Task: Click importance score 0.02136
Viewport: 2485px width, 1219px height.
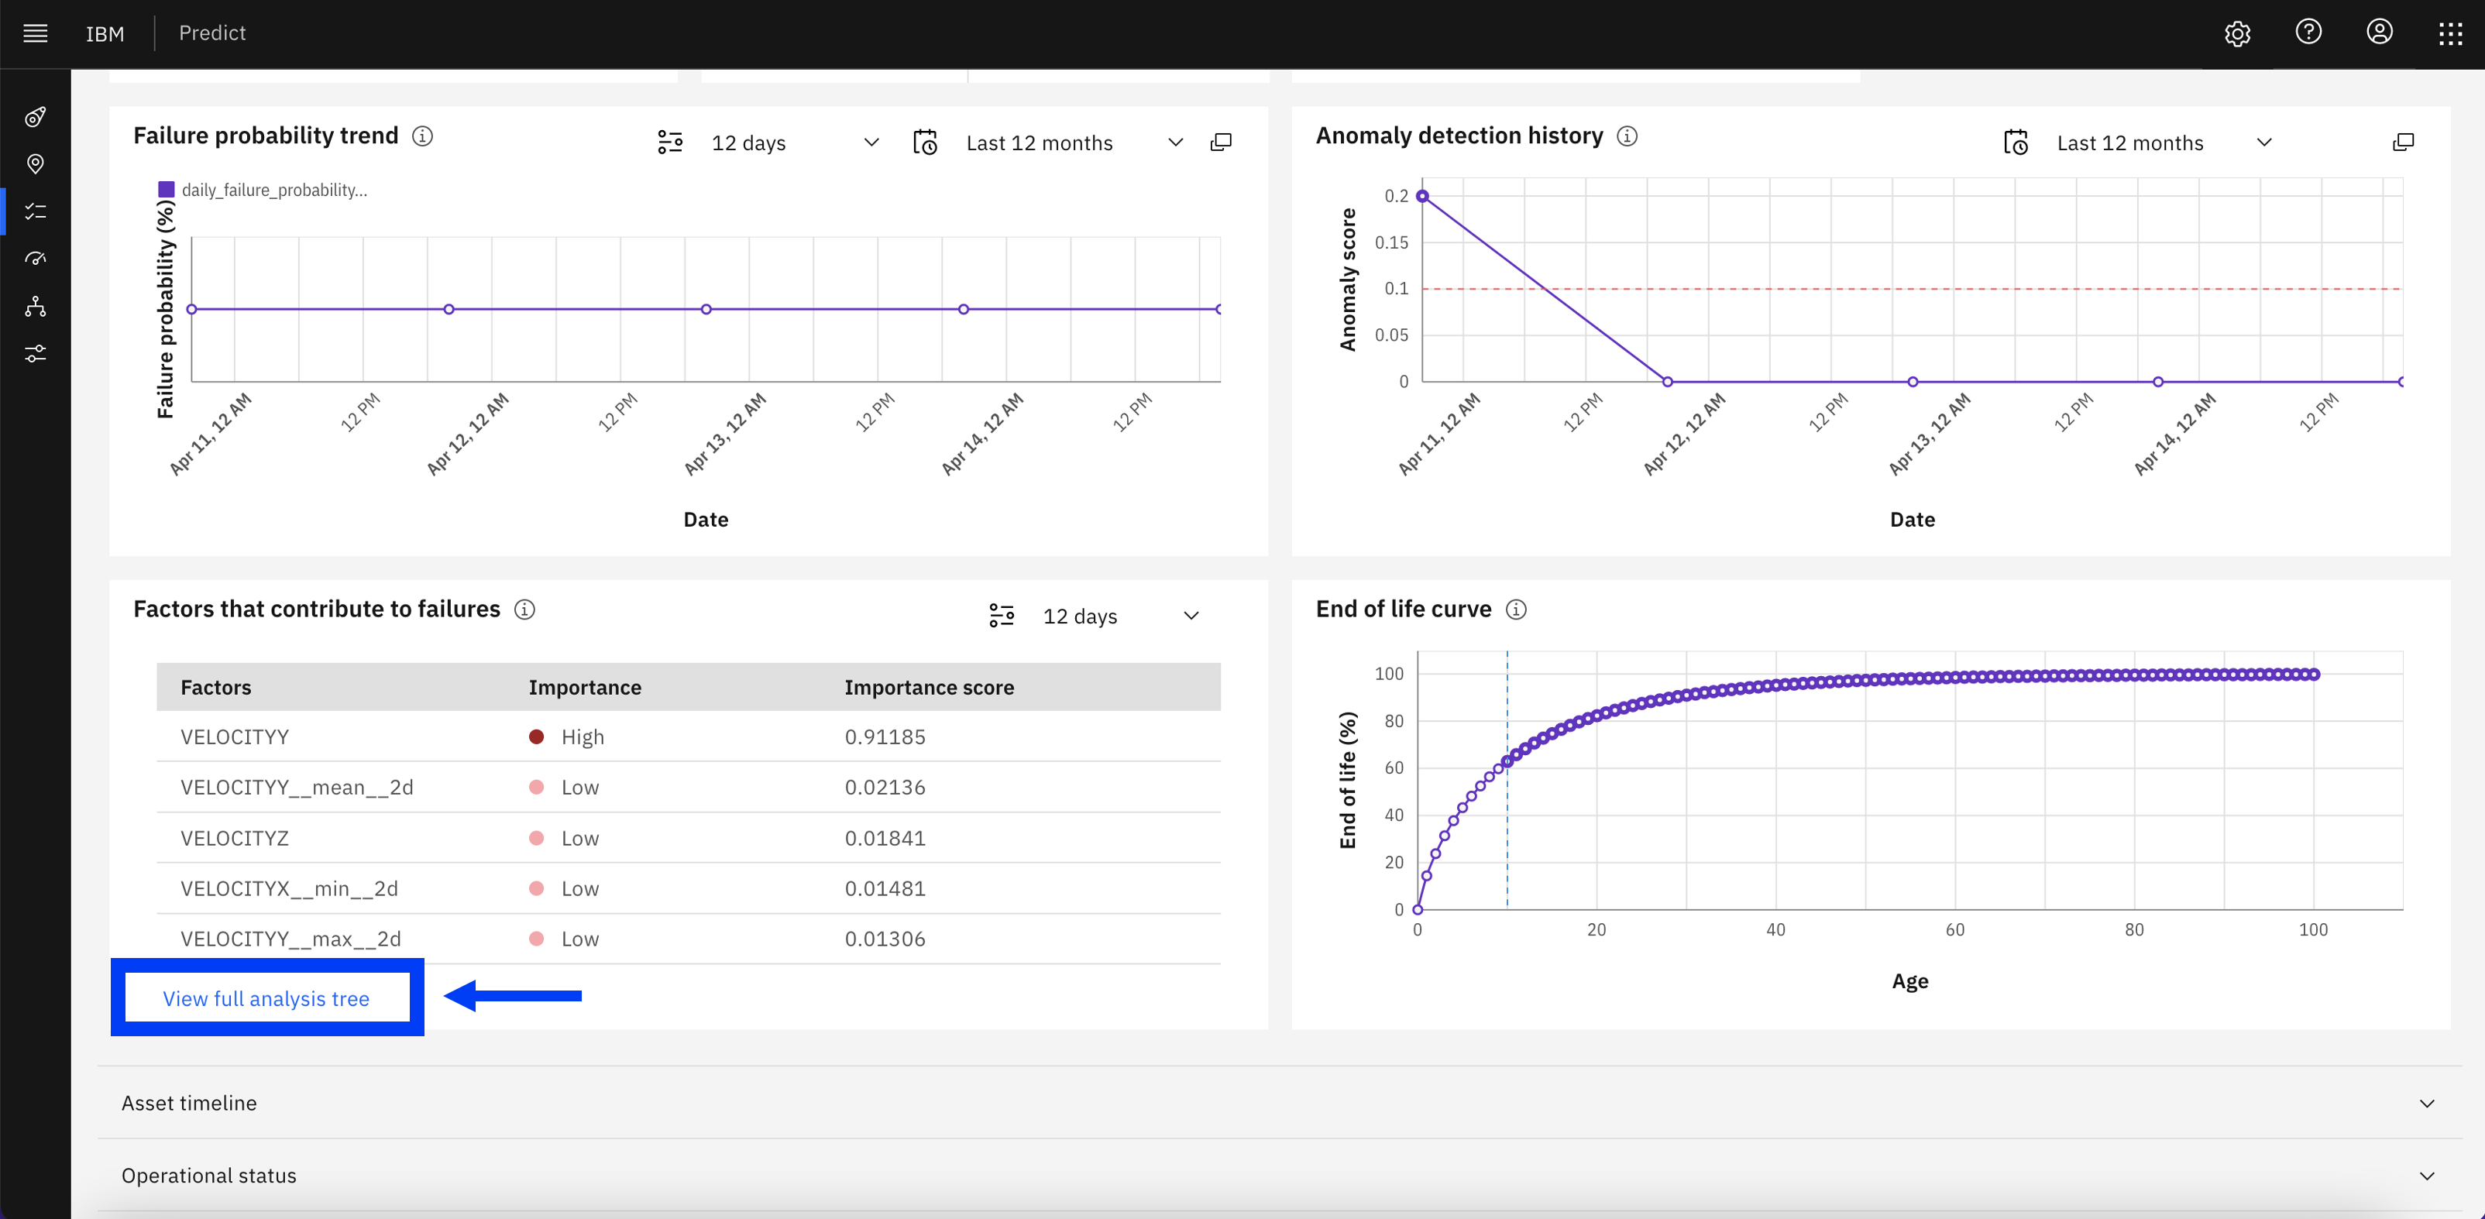Action: click(885, 788)
